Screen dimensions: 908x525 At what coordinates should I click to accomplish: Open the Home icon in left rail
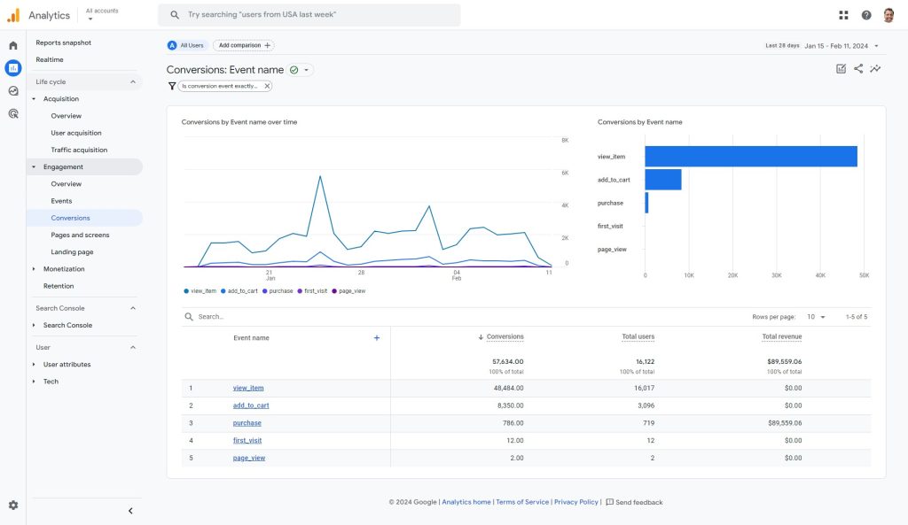pyautogui.click(x=12, y=45)
